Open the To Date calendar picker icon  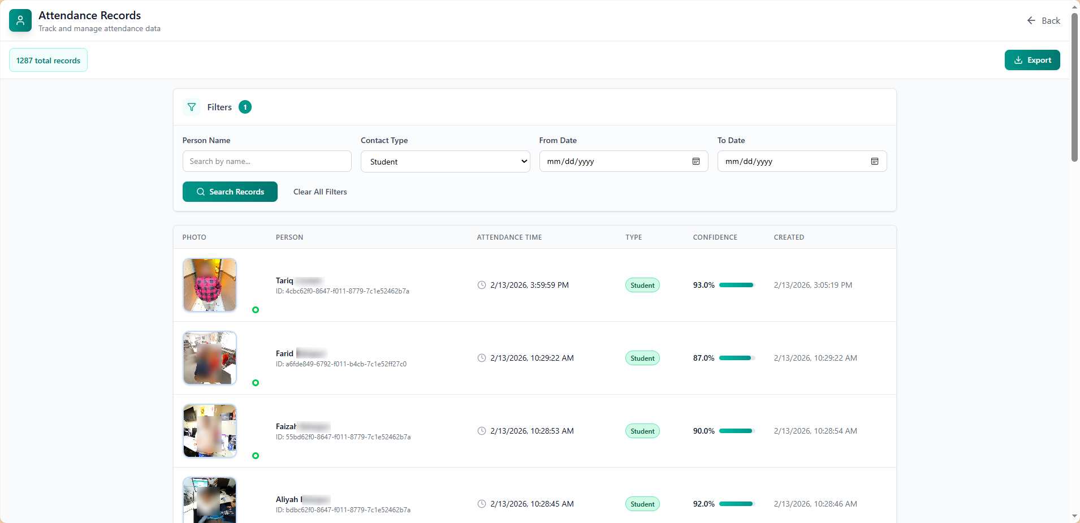[874, 162]
